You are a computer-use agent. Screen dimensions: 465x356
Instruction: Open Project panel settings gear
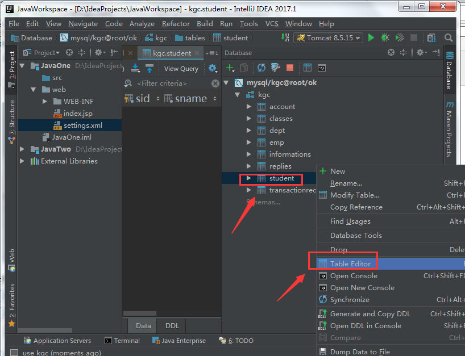[x=99, y=53]
